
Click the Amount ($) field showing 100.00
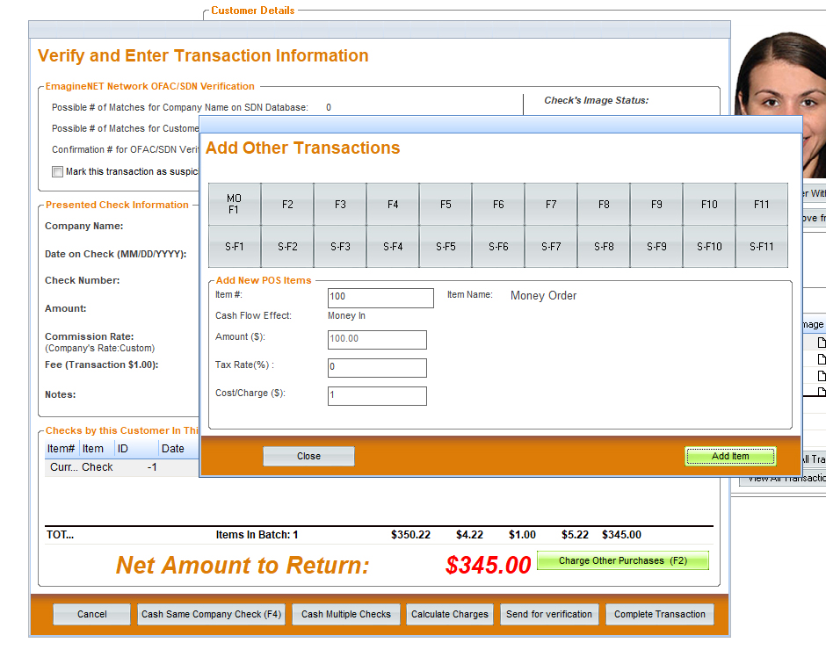click(x=377, y=340)
